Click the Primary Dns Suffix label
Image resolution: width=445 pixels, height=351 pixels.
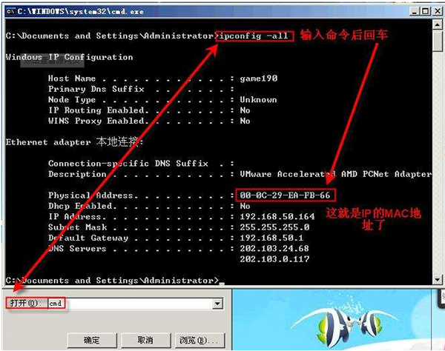[x=96, y=89]
